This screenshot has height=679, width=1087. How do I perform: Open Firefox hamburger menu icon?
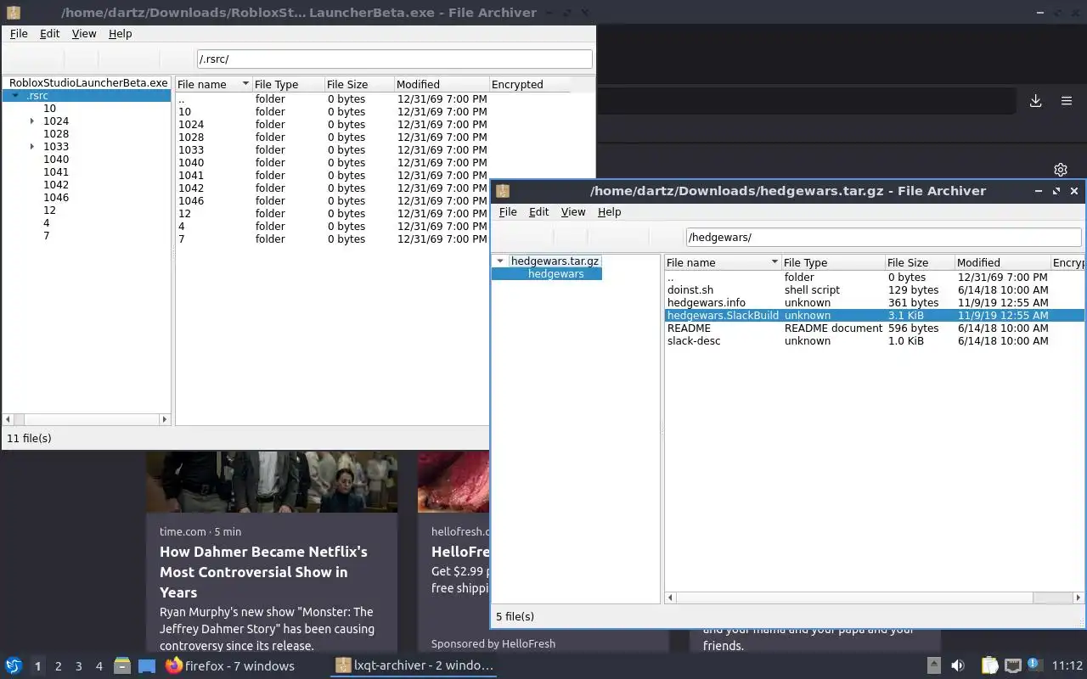tap(1067, 101)
